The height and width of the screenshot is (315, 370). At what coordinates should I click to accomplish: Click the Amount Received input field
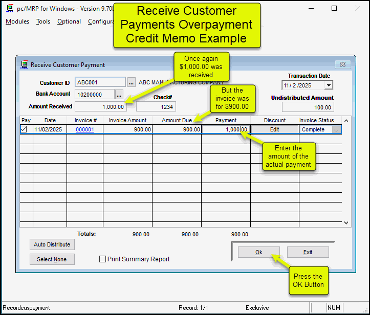click(101, 107)
